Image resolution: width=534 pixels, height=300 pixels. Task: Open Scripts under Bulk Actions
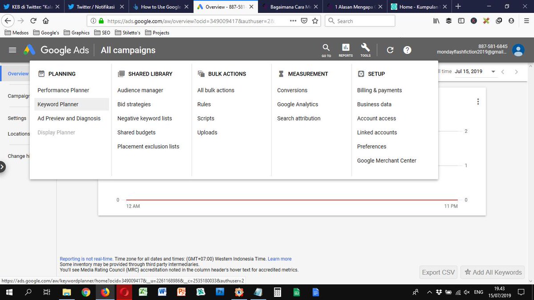(x=206, y=119)
